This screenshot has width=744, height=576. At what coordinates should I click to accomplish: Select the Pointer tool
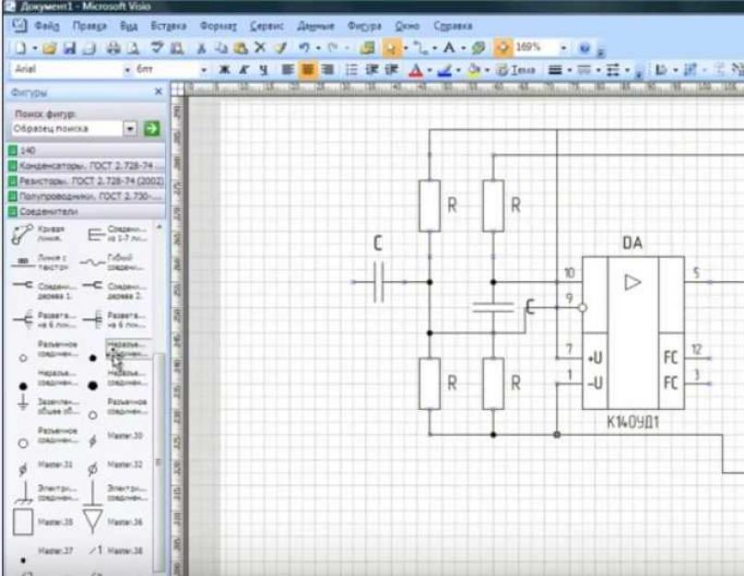[x=391, y=48]
